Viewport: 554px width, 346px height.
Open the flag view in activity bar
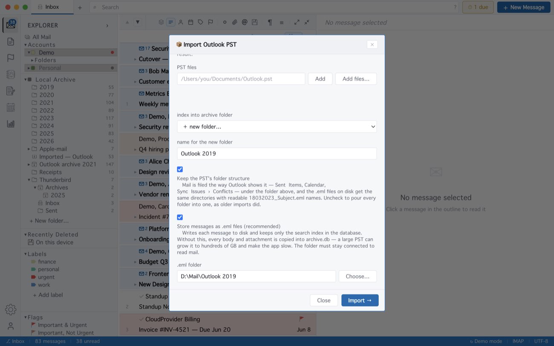(x=11, y=58)
